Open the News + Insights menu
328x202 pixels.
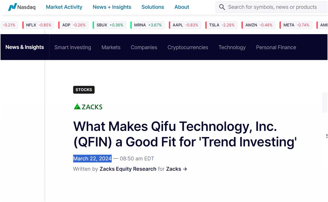click(x=112, y=7)
